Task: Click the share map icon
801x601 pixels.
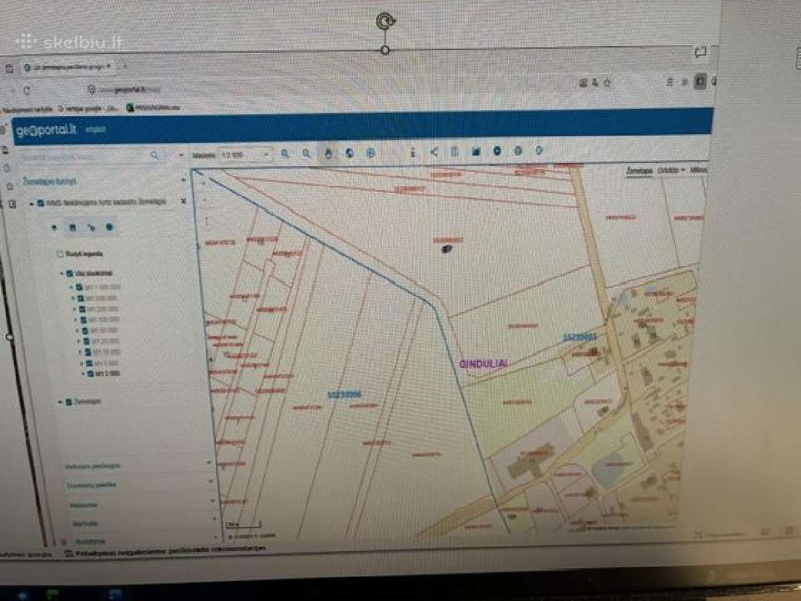Action: click(435, 152)
